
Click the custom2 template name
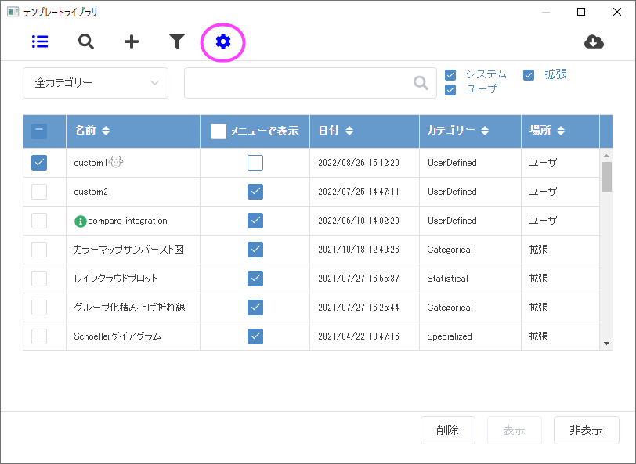[91, 192]
